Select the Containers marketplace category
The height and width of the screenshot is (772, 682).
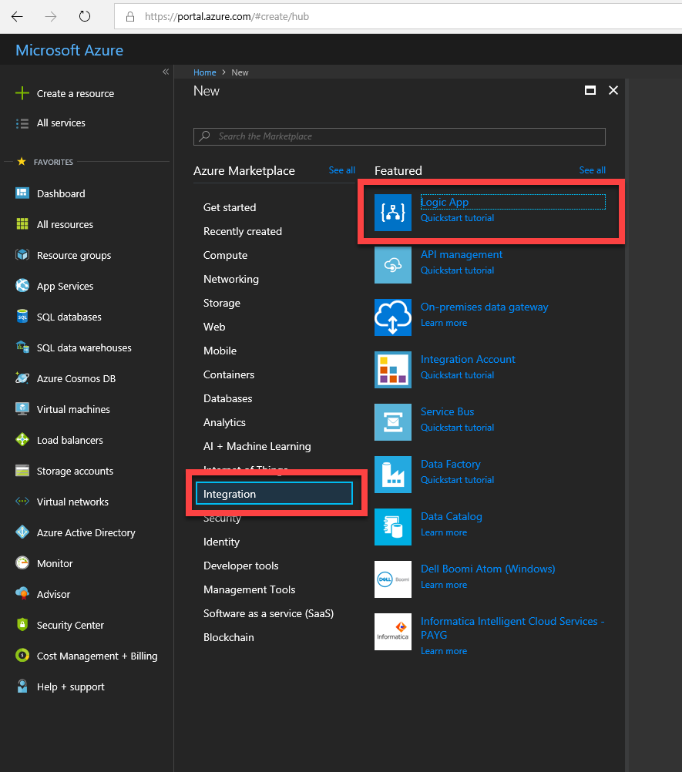(228, 374)
